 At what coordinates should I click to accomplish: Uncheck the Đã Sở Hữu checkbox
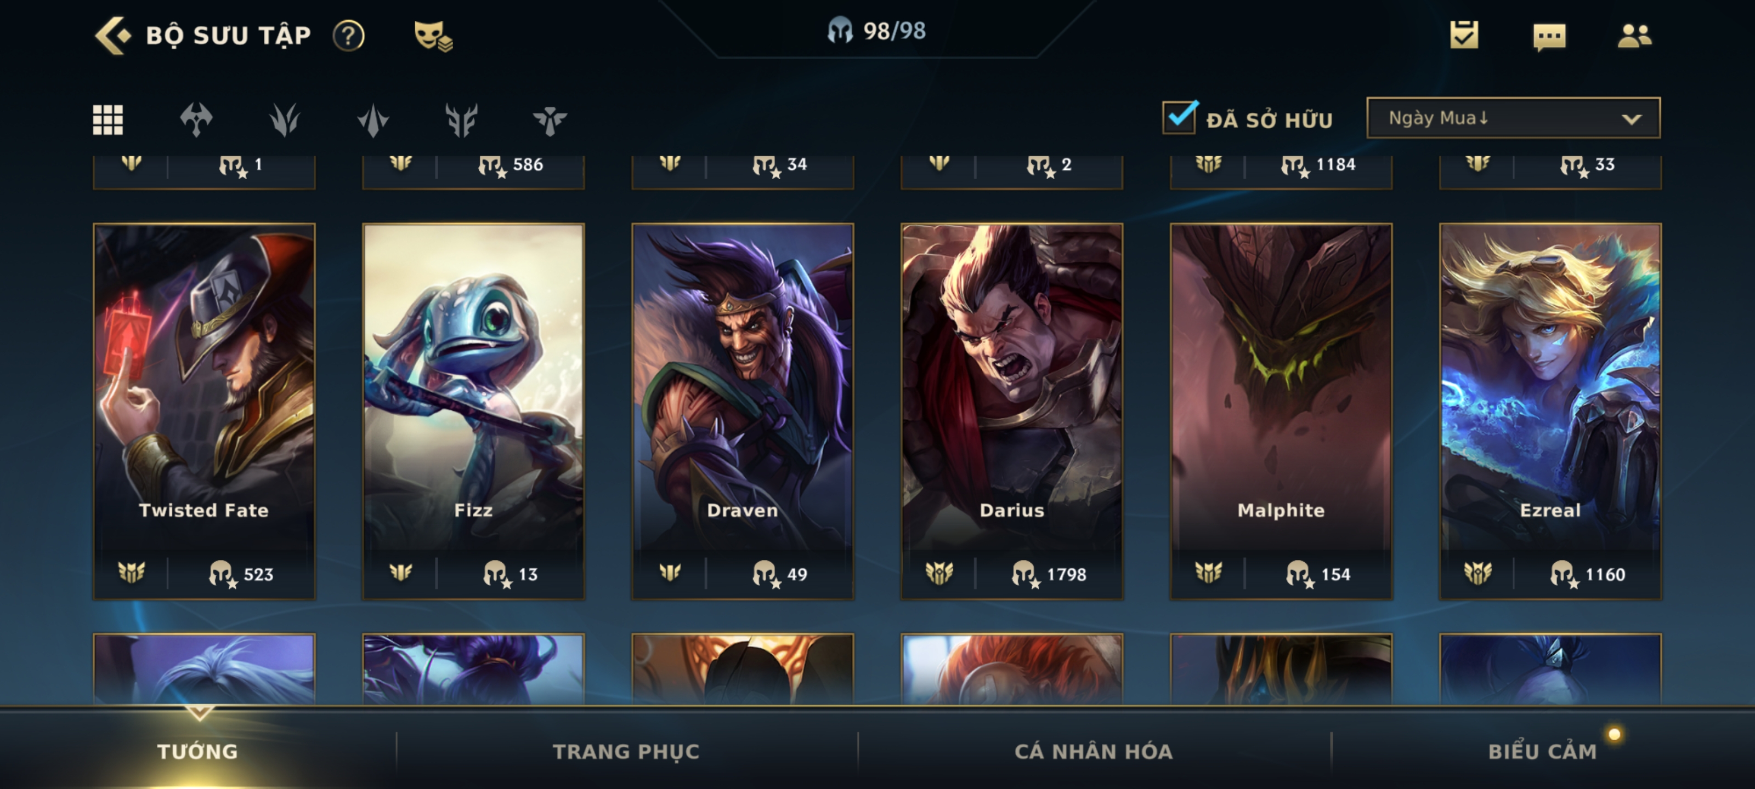1180,117
